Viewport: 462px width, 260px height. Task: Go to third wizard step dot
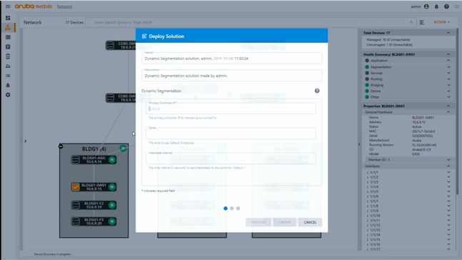pyautogui.click(x=238, y=209)
